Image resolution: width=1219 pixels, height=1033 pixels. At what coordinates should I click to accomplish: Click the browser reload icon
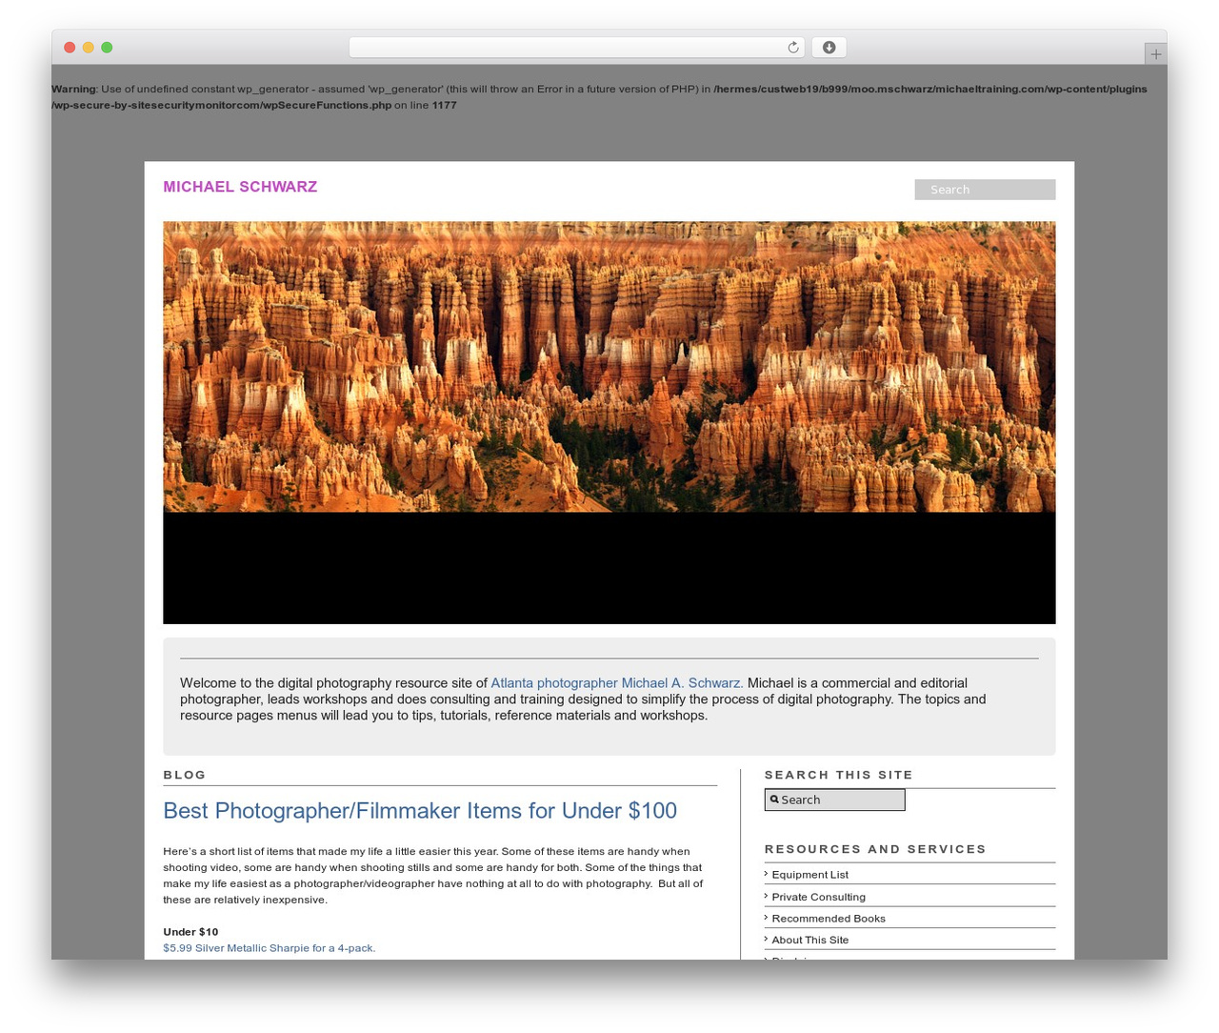coord(792,48)
